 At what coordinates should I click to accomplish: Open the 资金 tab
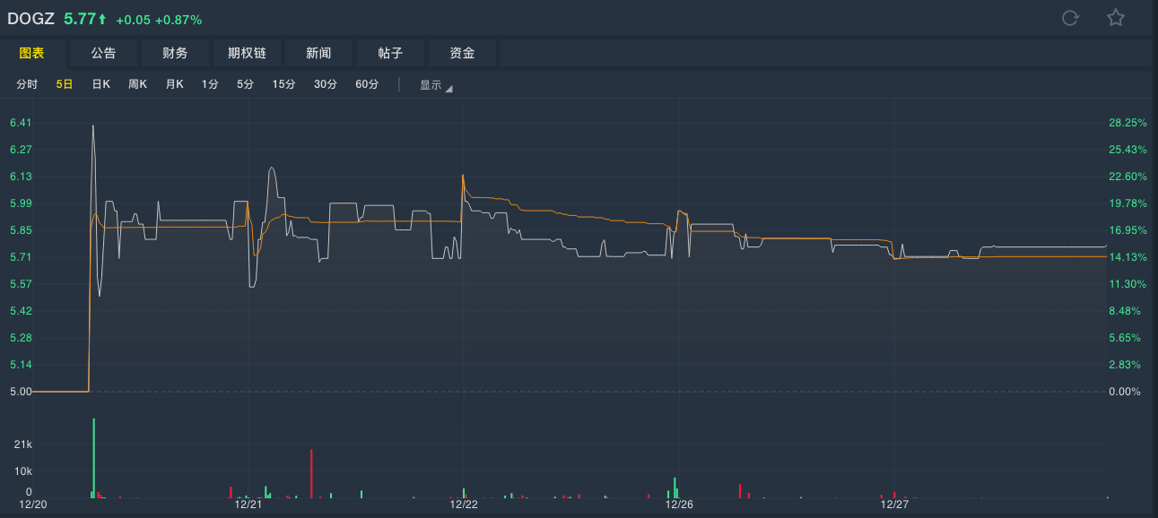point(462,53)
